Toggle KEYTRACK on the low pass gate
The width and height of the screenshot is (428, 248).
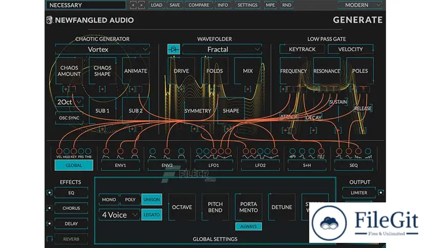coord(302,49)
